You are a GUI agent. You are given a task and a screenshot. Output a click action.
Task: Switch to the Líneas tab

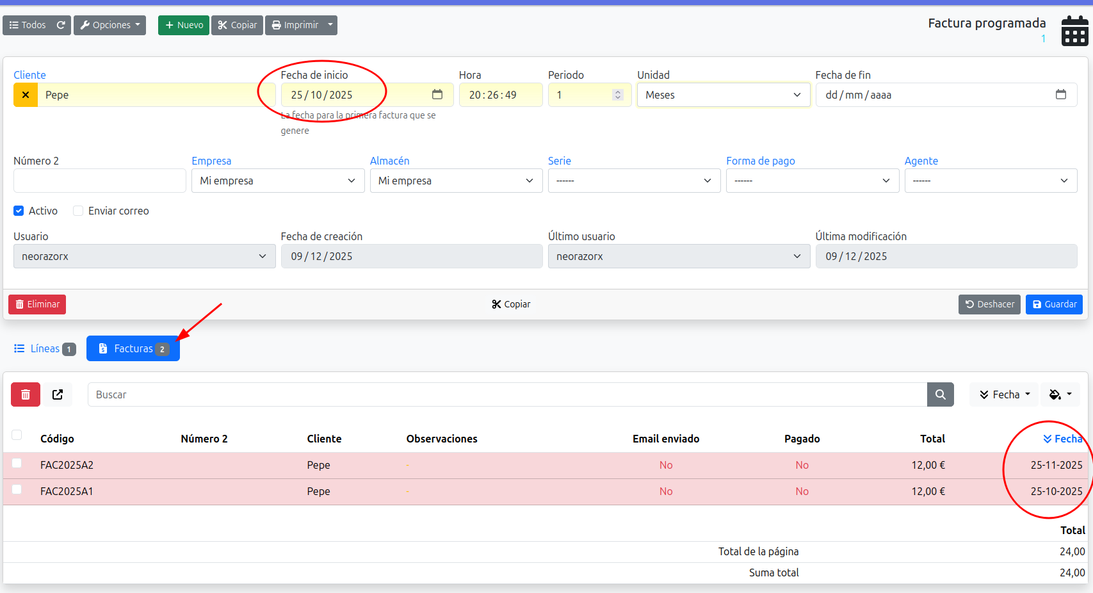tap(44, 348)
